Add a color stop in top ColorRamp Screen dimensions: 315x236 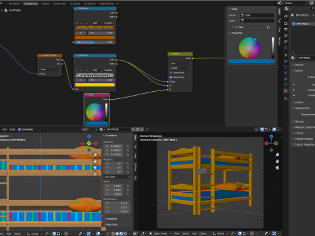point(77,23)
